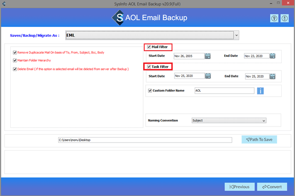Click the EML format selection box
Image resolution: width=295 pixels, height=196 pixels.
click(149, 35)
